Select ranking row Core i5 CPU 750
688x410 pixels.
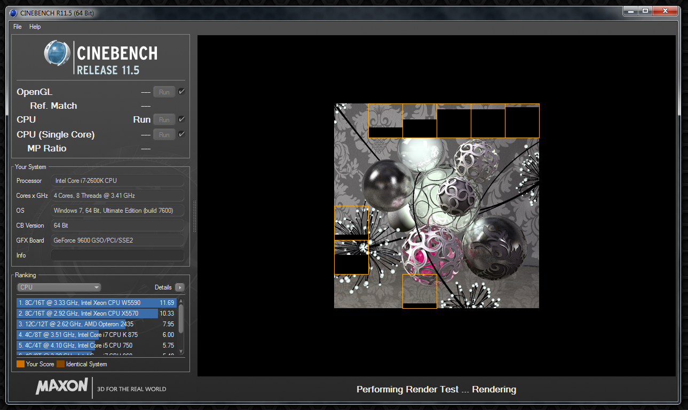(96, 345)
